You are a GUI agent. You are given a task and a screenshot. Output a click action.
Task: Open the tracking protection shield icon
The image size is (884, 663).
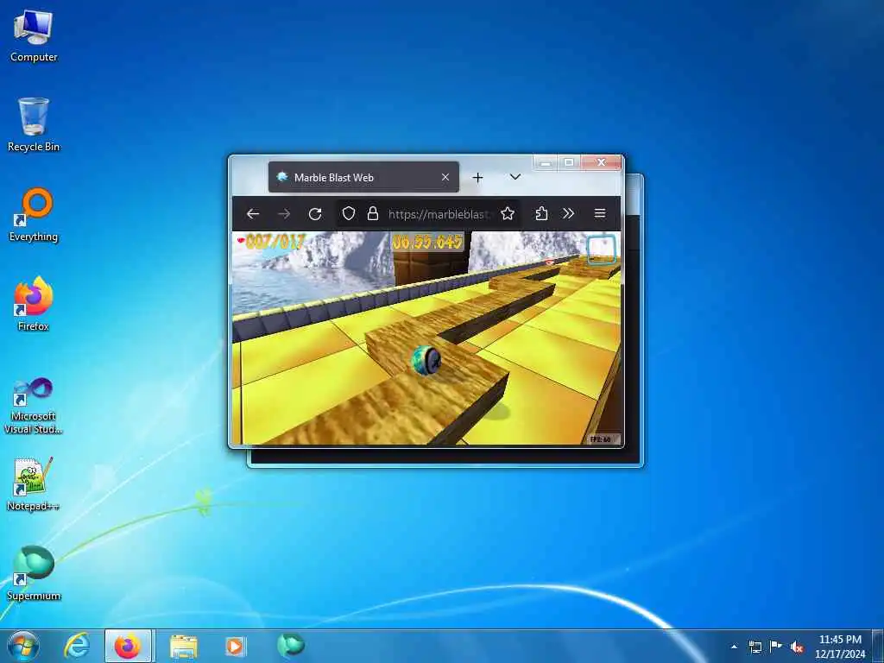(x=349, y=214)
